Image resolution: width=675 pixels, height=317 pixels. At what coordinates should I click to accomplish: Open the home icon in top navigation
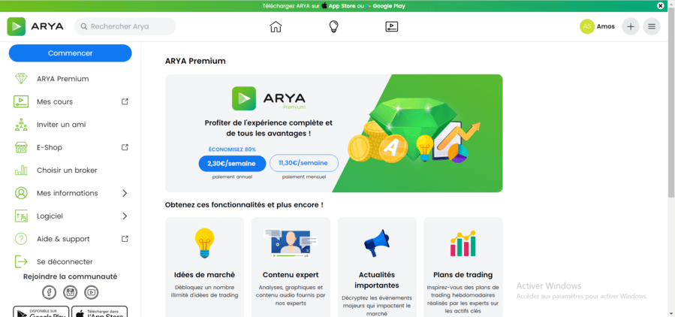[x=276, y=27]
